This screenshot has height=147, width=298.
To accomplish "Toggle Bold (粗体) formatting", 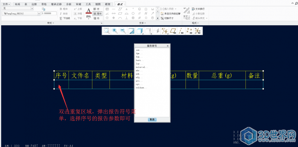I will point(64,9).
